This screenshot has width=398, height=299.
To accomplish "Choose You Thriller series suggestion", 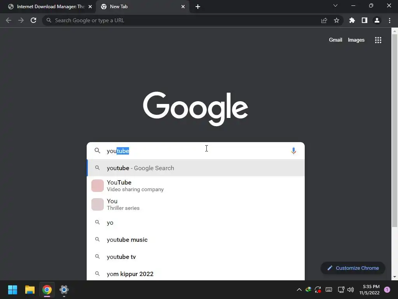I will (196, 204).
